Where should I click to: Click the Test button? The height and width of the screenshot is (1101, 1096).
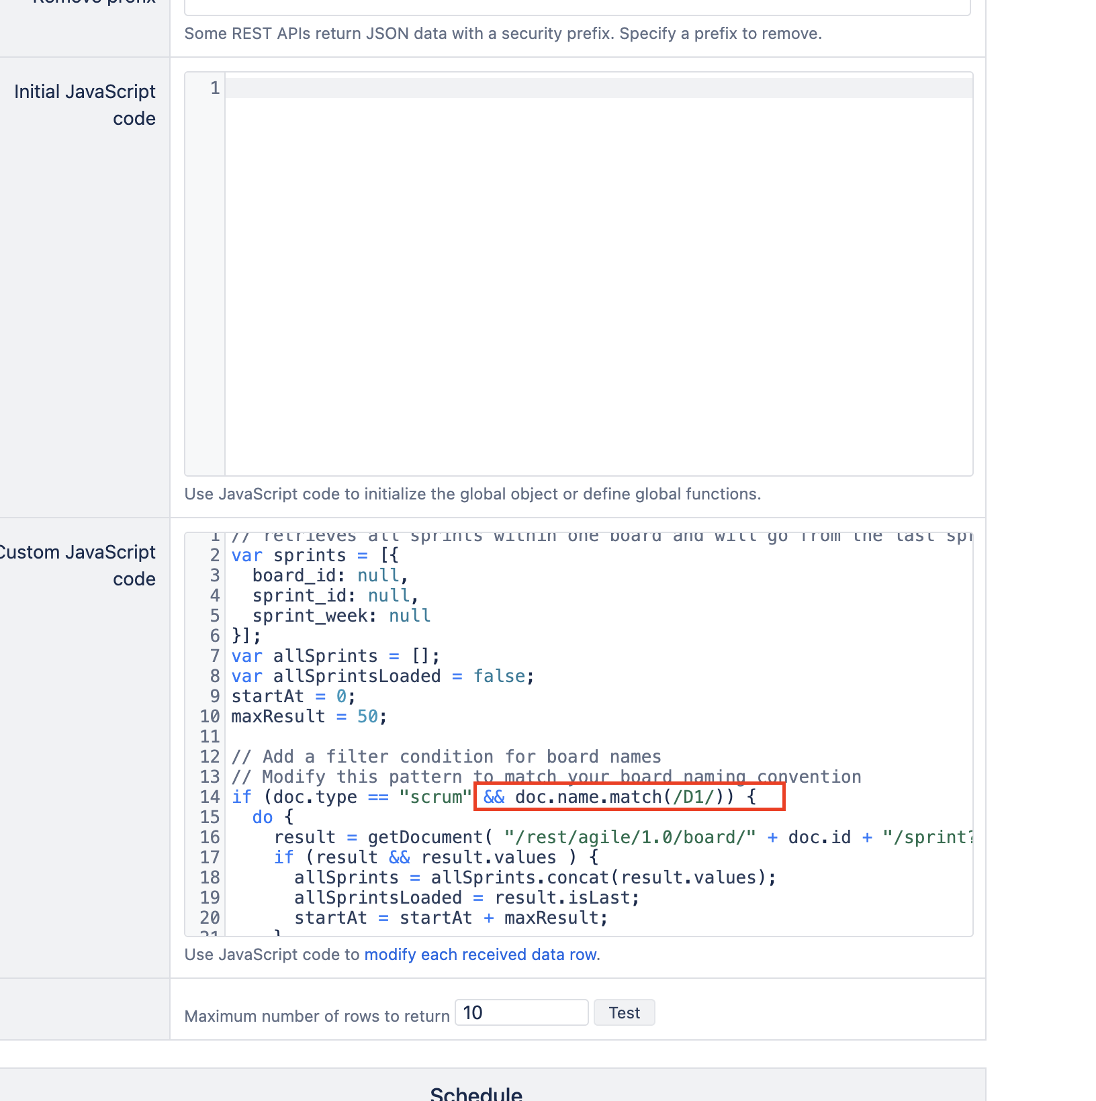(x=624, y=1012)
